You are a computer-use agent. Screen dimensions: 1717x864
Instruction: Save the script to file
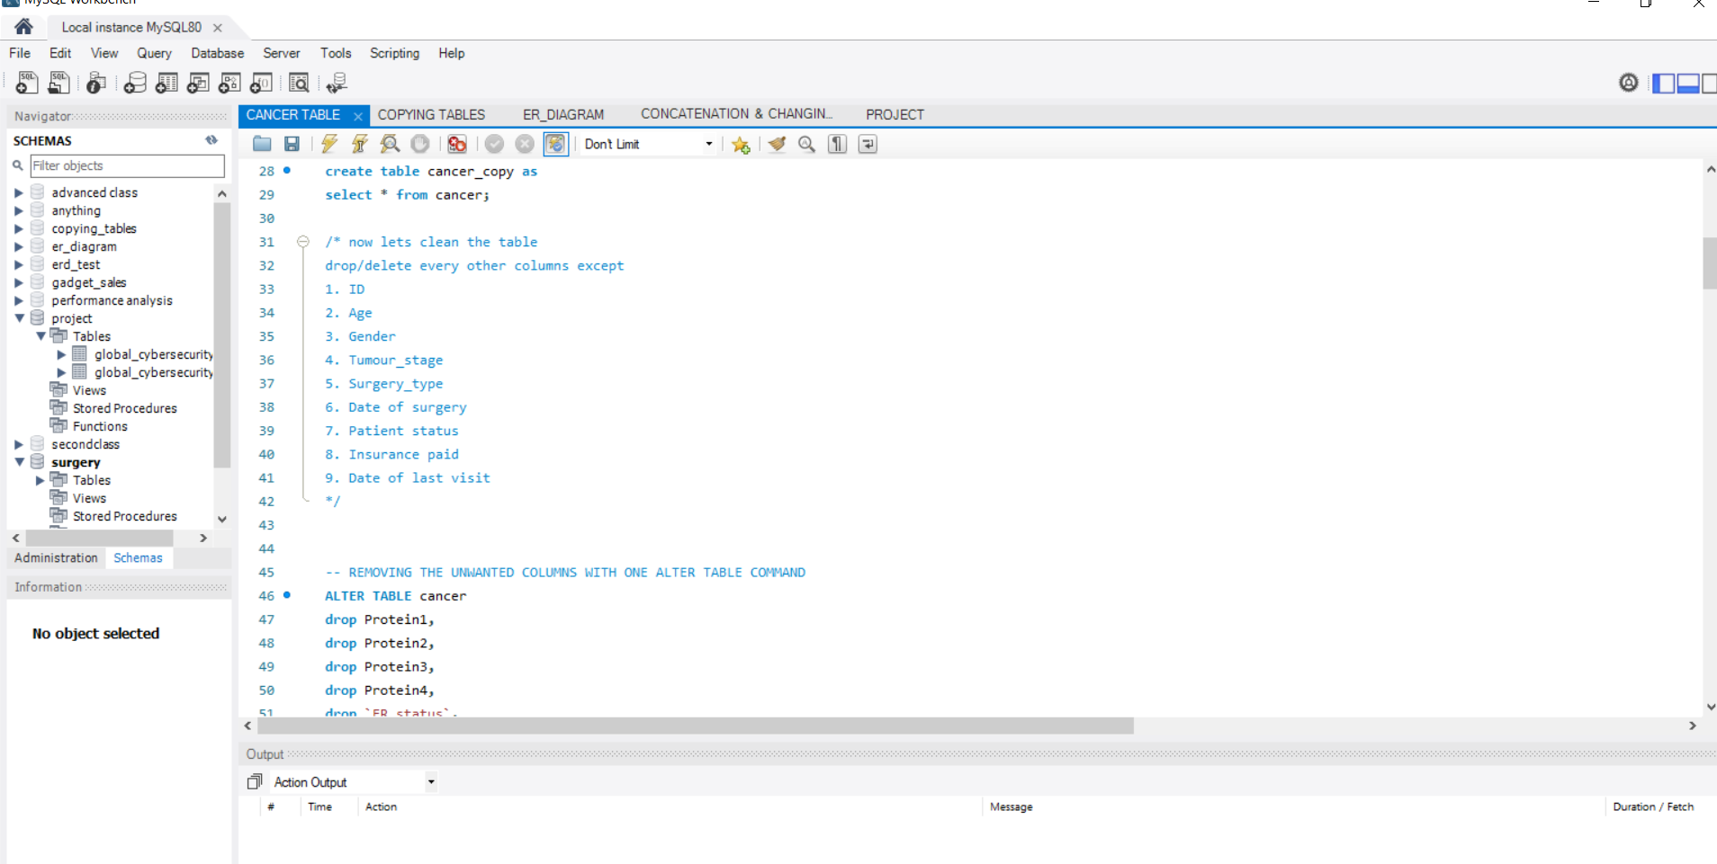coord(292,144)
